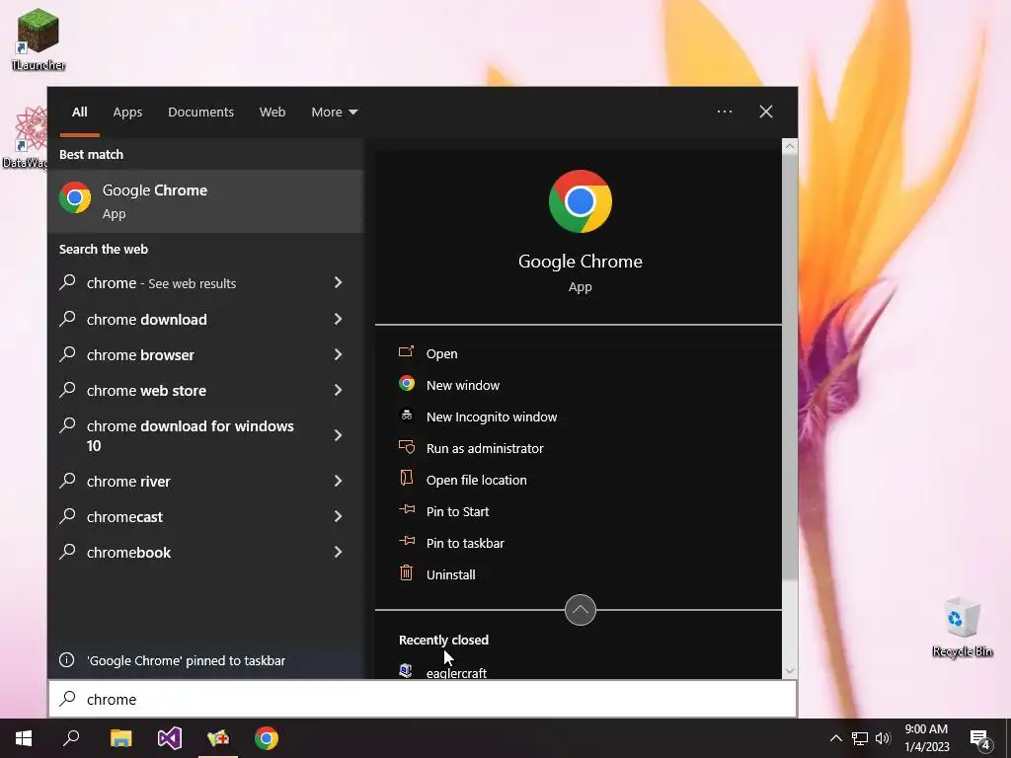Launch New Incognito window
1011x758 pixels.
[492, 417]
